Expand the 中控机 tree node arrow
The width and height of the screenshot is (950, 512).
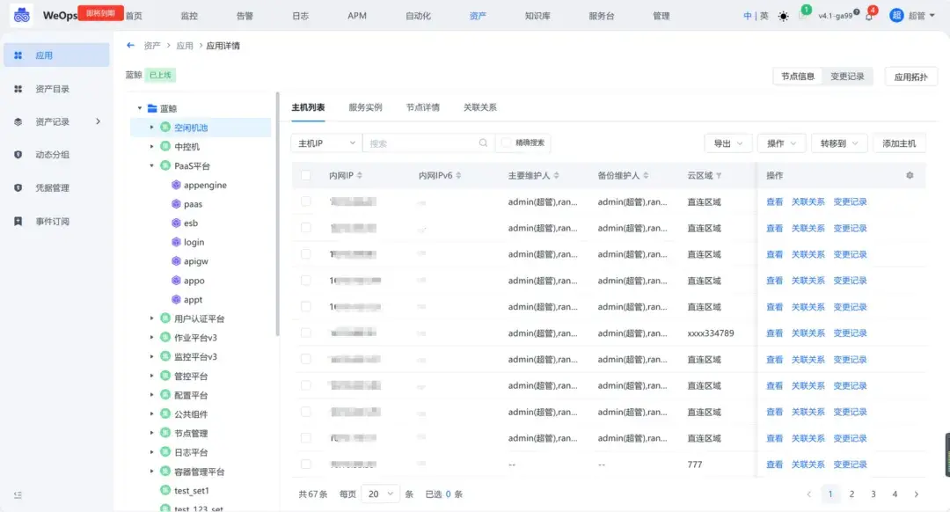click(151, 147)
